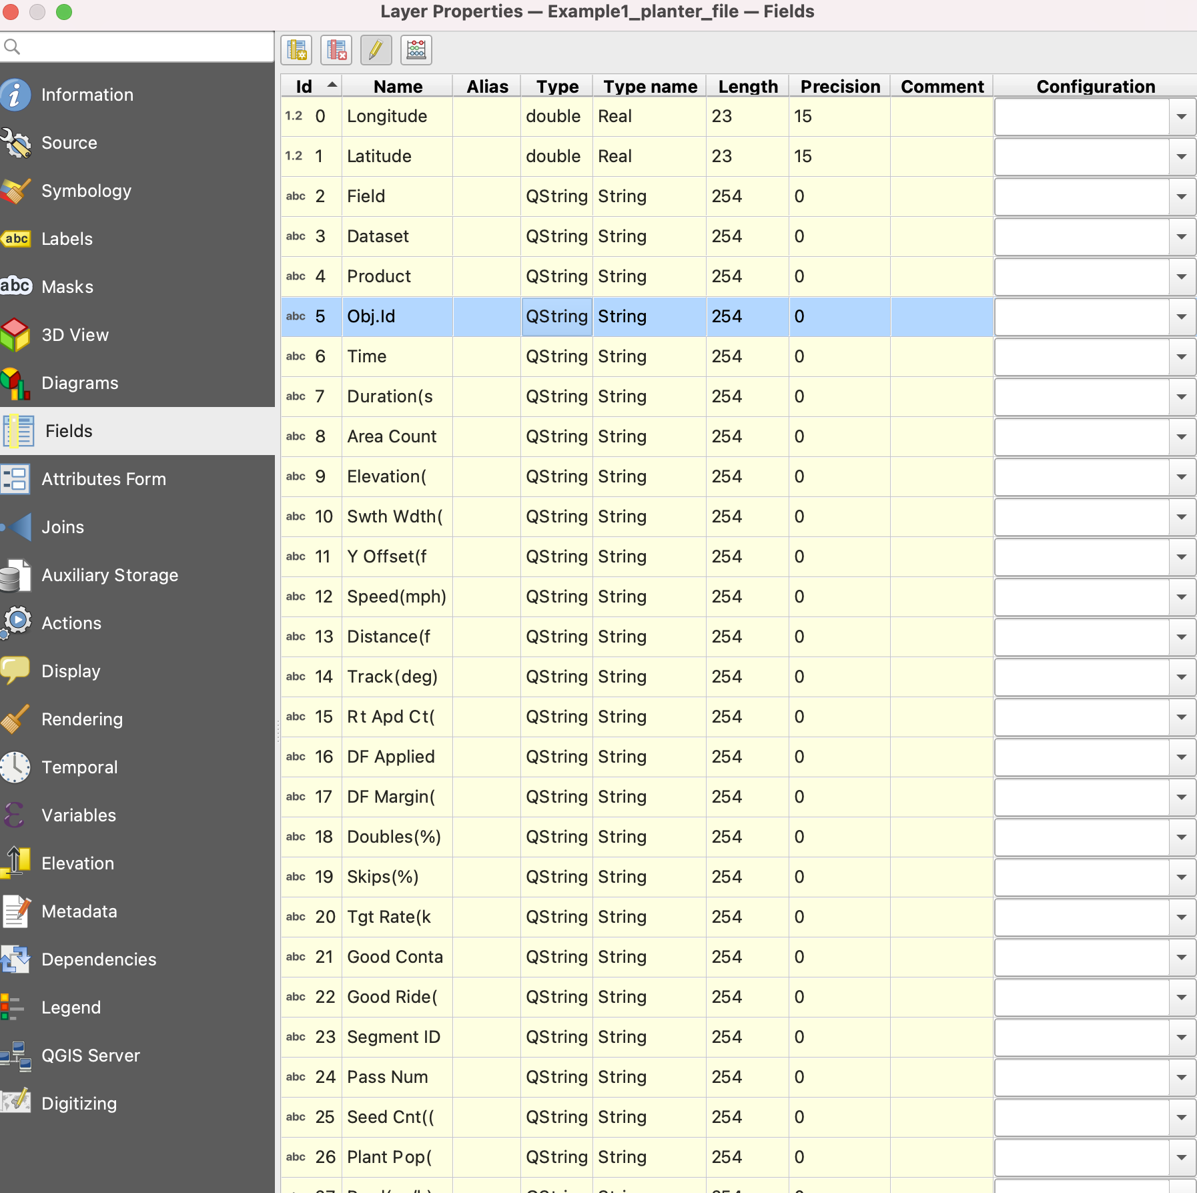This screenshot has width=1197, height=1193.
Task: Open the Field Calculator icon
Action: tap(416, 50)
